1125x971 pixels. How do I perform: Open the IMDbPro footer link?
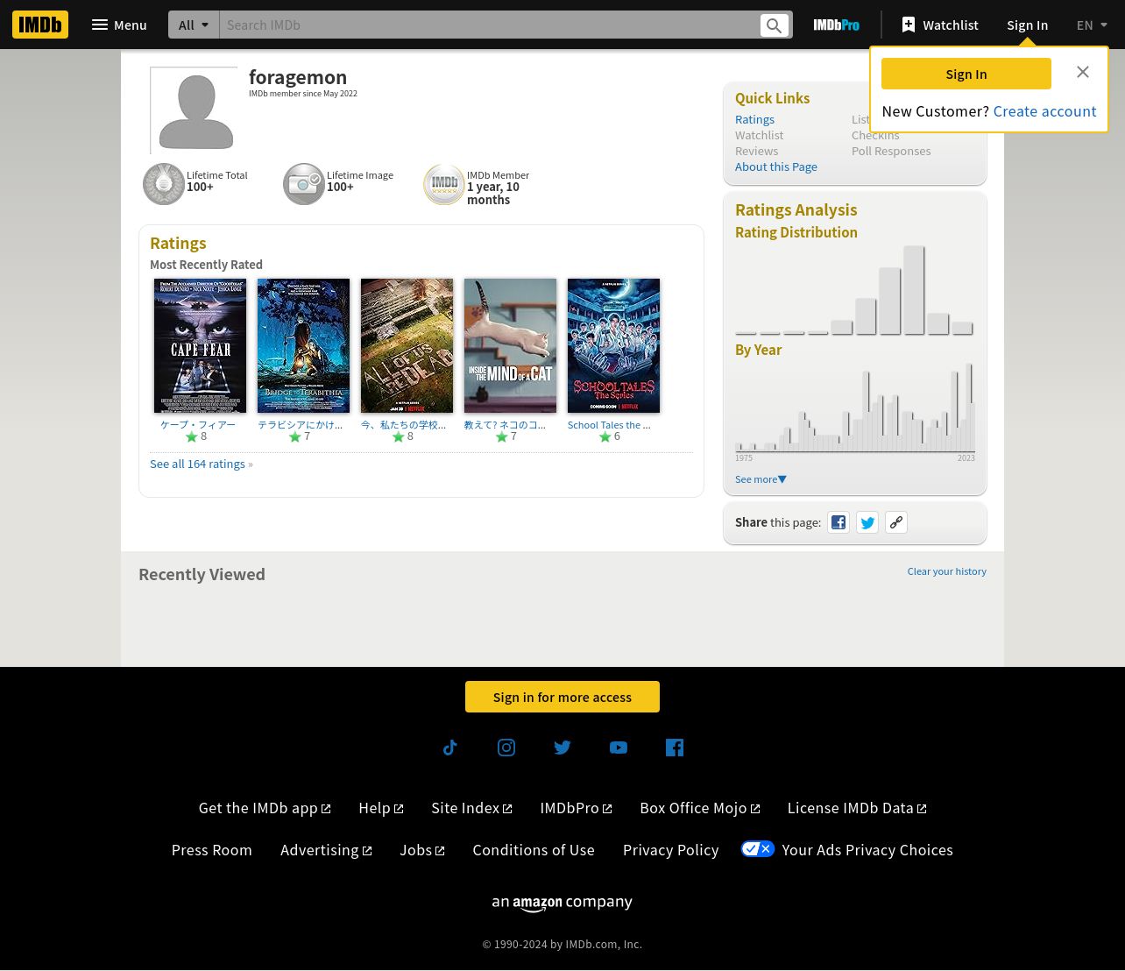pos(576,808)
